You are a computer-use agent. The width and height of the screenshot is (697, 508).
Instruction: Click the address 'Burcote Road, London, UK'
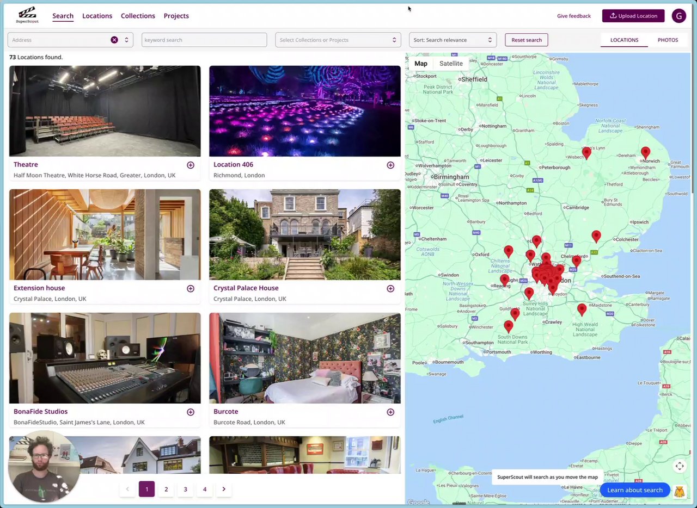[x=249, y=422]
